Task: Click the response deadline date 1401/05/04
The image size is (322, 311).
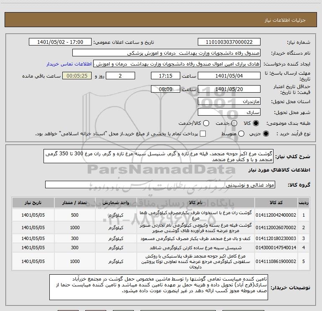Action: tap(229, 76)
